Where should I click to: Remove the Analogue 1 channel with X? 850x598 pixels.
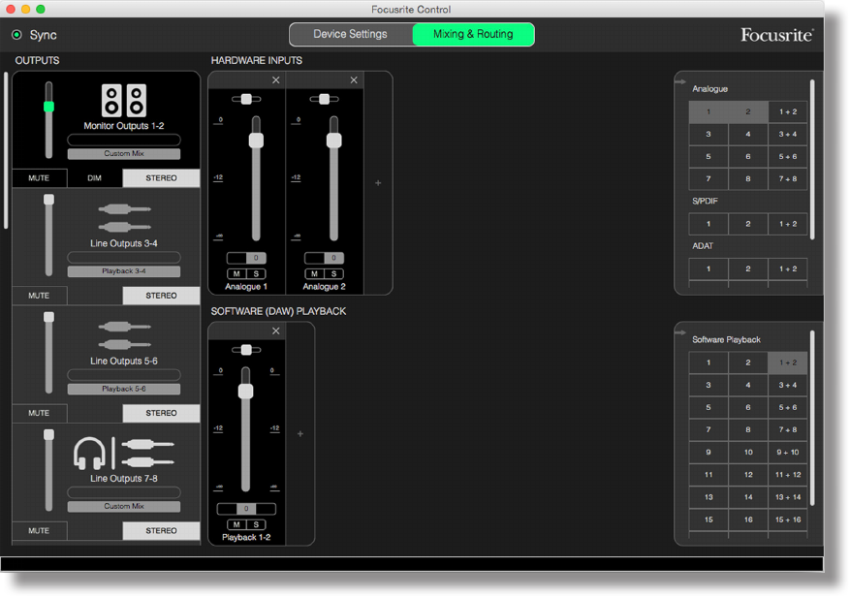click(x=276, y=80)
